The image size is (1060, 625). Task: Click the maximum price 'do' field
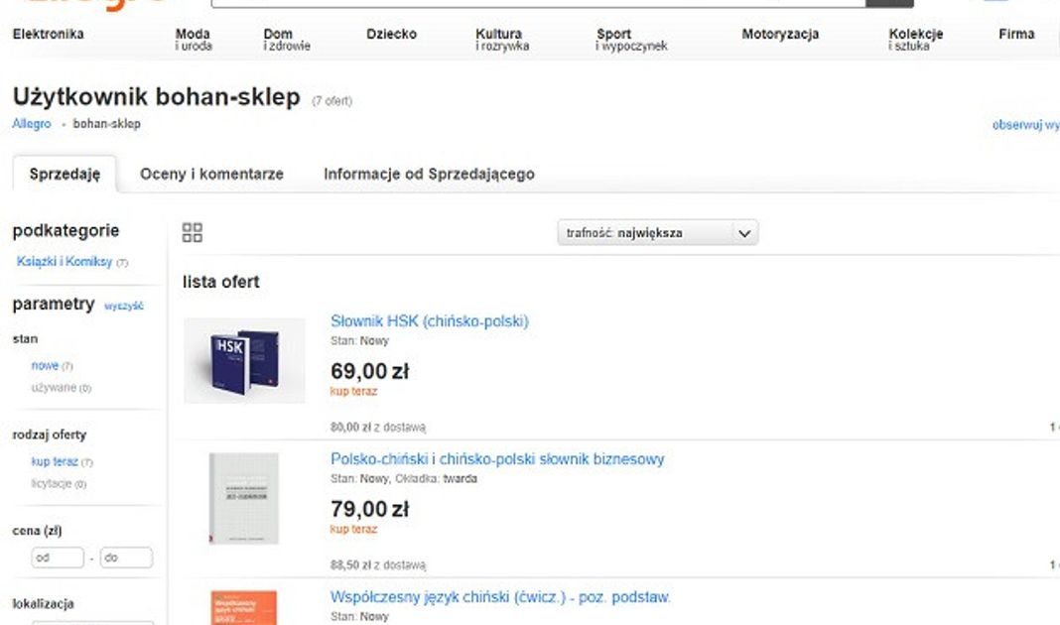click(x=126, y=558)
